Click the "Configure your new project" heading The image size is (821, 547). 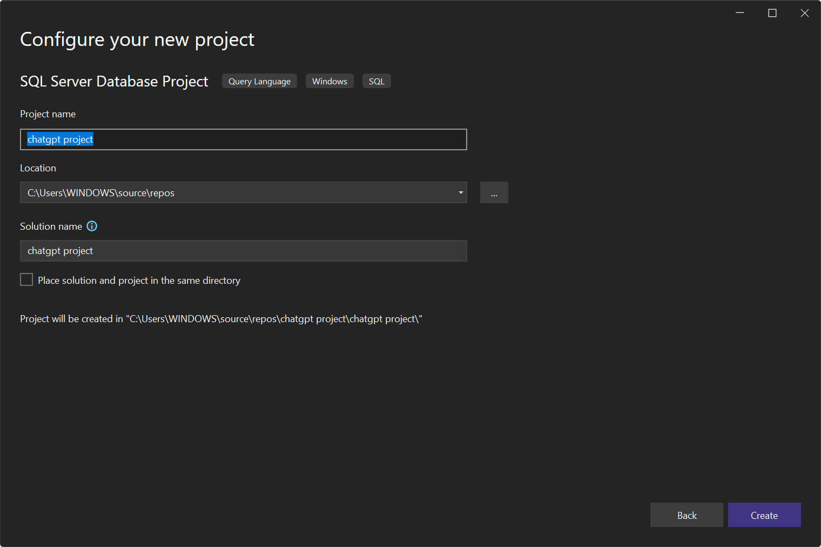pyautogui.click(x=137, y=40)
